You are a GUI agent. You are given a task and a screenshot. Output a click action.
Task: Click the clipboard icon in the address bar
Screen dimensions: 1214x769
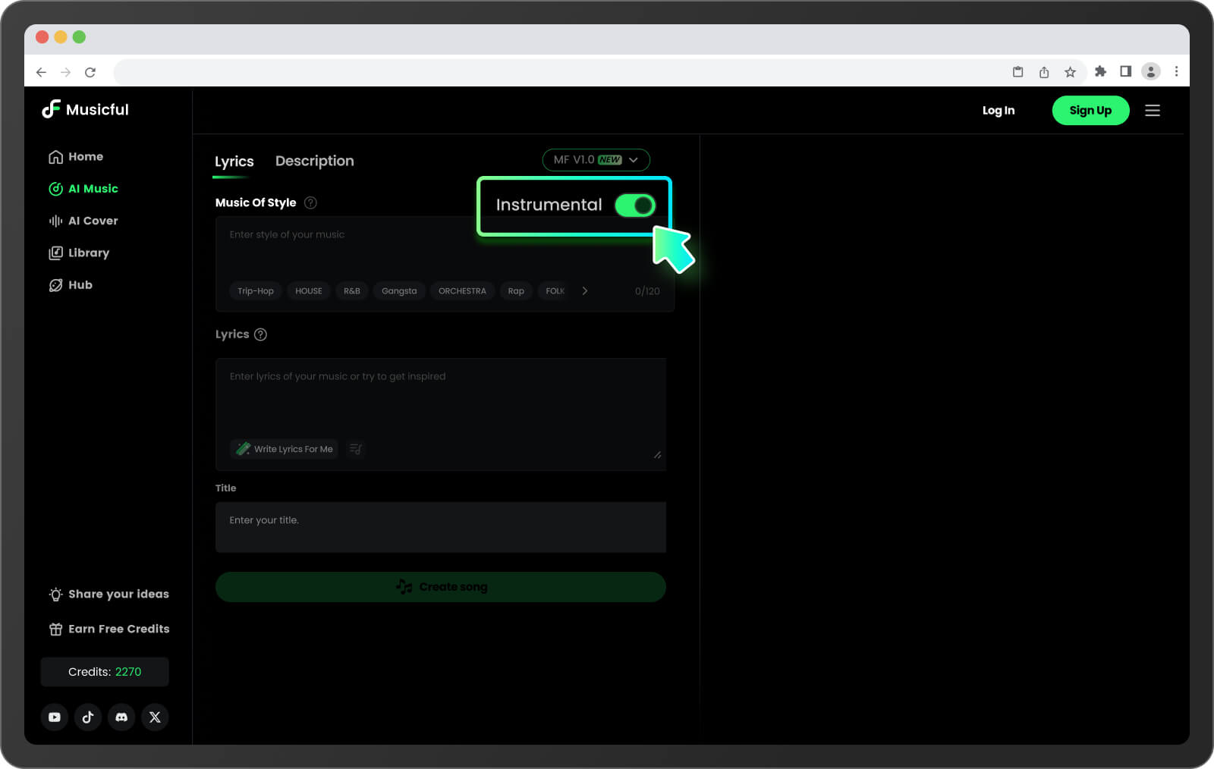pos(1018,72)
